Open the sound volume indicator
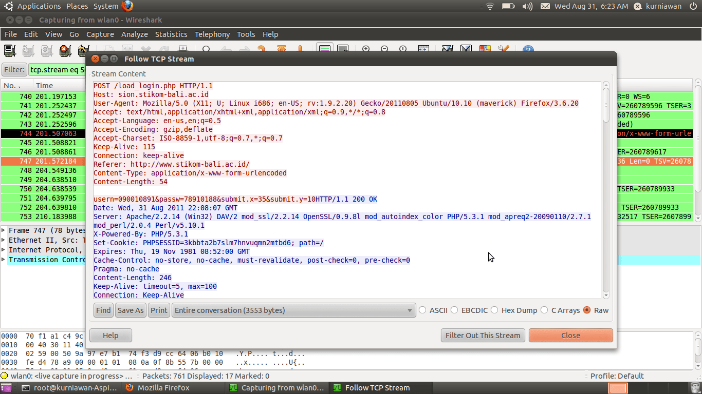The width and height of the screenshot is (702, 394). (x=527, y=6)
